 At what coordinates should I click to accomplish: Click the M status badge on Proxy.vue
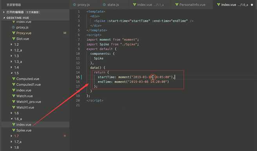tap(65, 33)
